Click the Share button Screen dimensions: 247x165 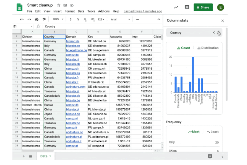[203, 7]
